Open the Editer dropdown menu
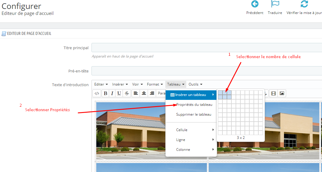 tap(101, 84)
